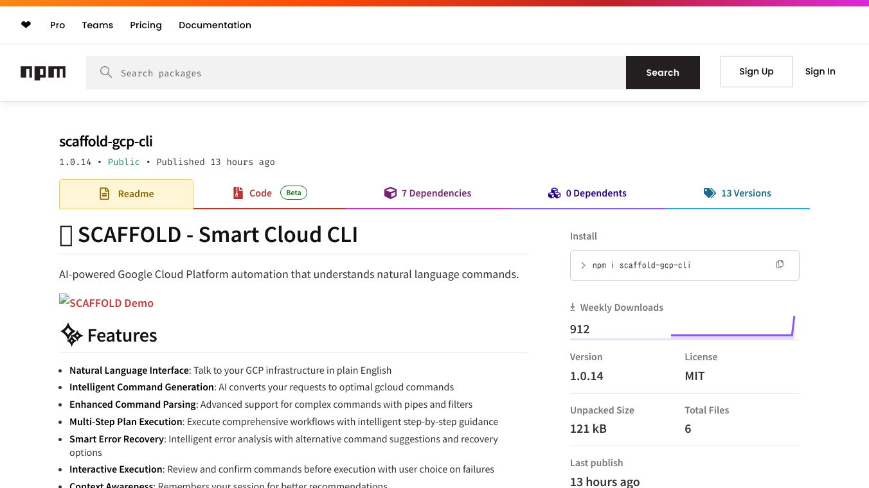
Task: Click the Published 13 hours ago text
Action: [x=215, y=162]
